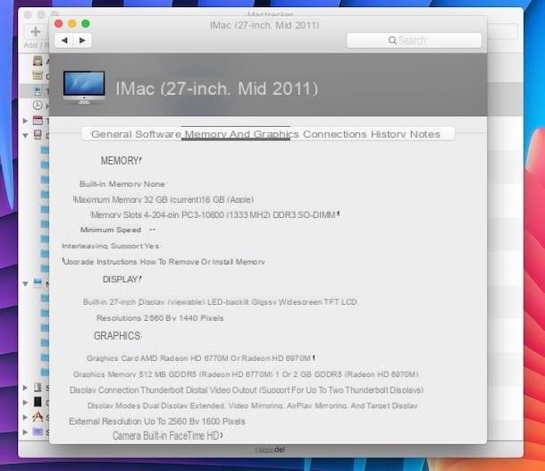Screen dimensions: 545x471
Task: Click the iMac thumbnail image in the header
Action: (x=84, y=88)
